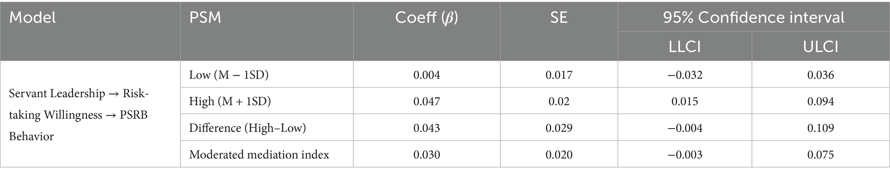Select the 0.094 ULCI value
The image size is (890, 175).
[x=821, y=101]
